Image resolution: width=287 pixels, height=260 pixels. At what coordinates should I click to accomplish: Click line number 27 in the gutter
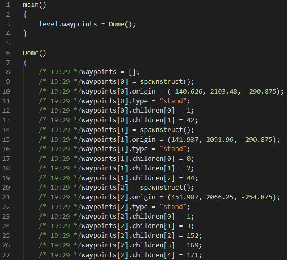coord(6,255)
